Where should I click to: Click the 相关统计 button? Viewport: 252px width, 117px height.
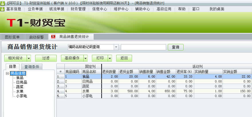click(x=15, y=58)
